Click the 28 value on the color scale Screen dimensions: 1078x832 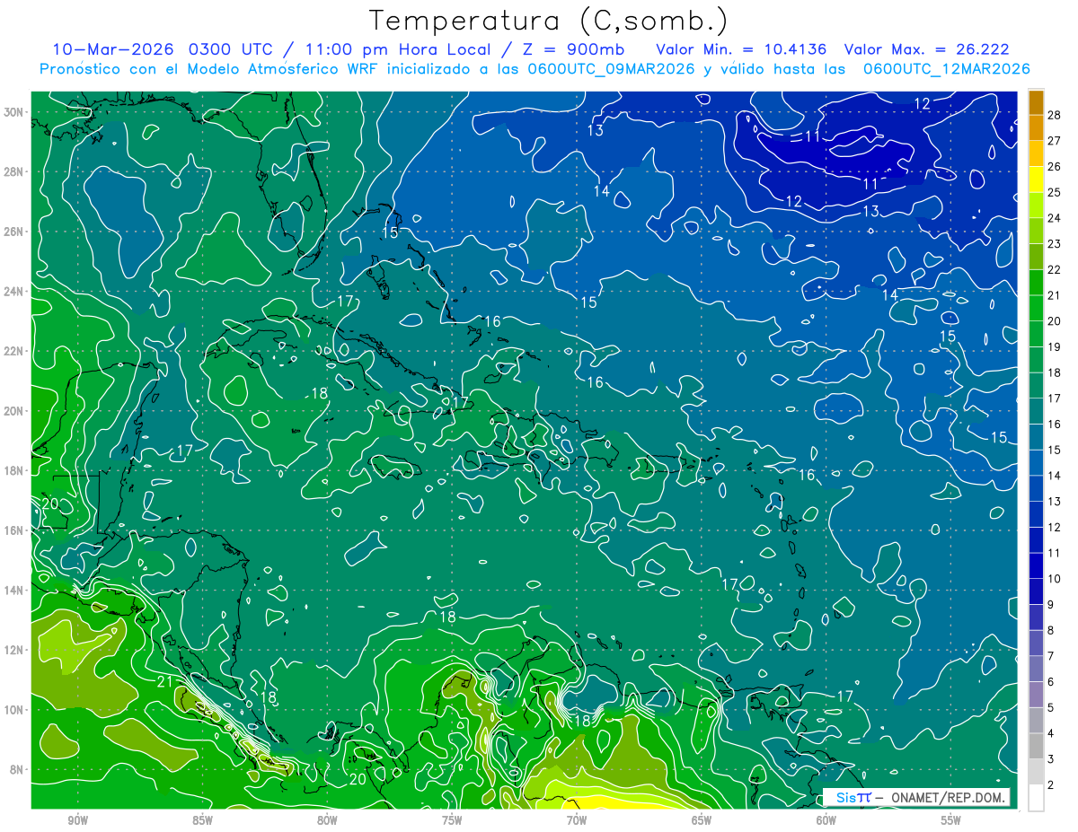1055,115
